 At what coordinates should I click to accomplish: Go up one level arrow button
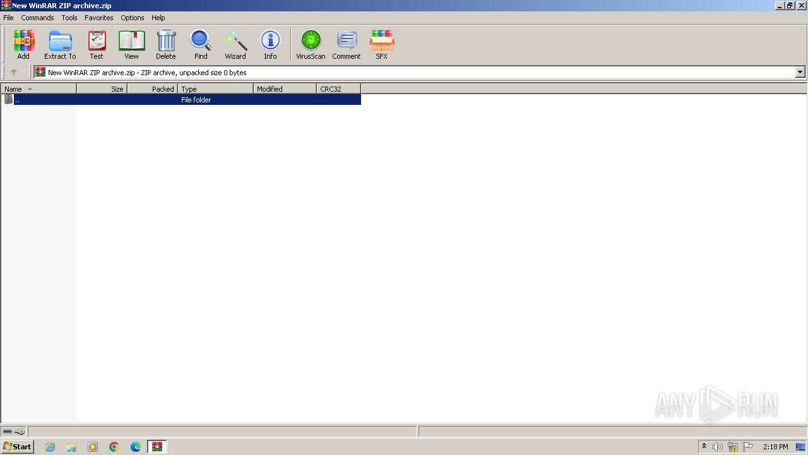tap(14, 72)
